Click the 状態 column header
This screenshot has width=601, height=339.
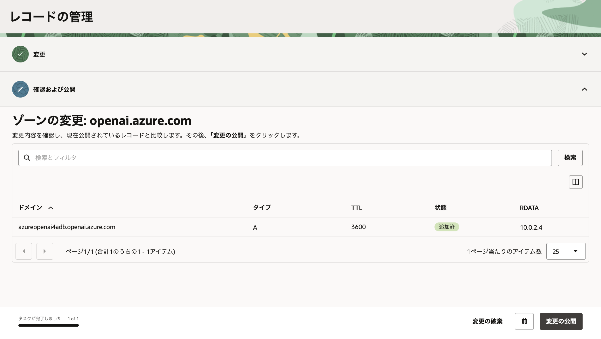440,207
